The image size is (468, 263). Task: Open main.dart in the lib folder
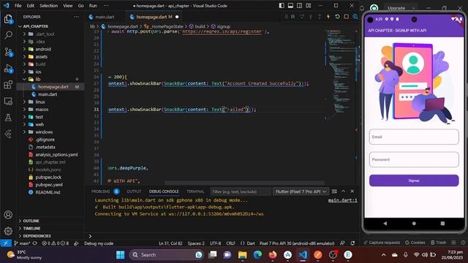pos(48,94)
